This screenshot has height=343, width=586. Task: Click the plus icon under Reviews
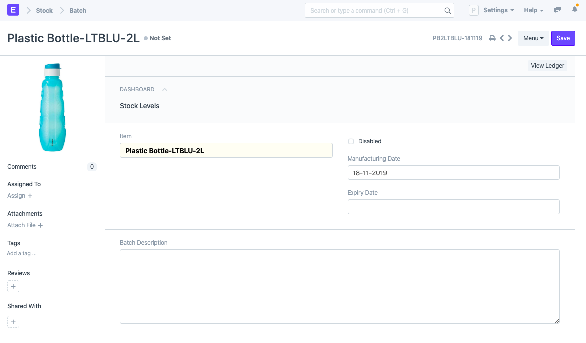coord(13,286)
